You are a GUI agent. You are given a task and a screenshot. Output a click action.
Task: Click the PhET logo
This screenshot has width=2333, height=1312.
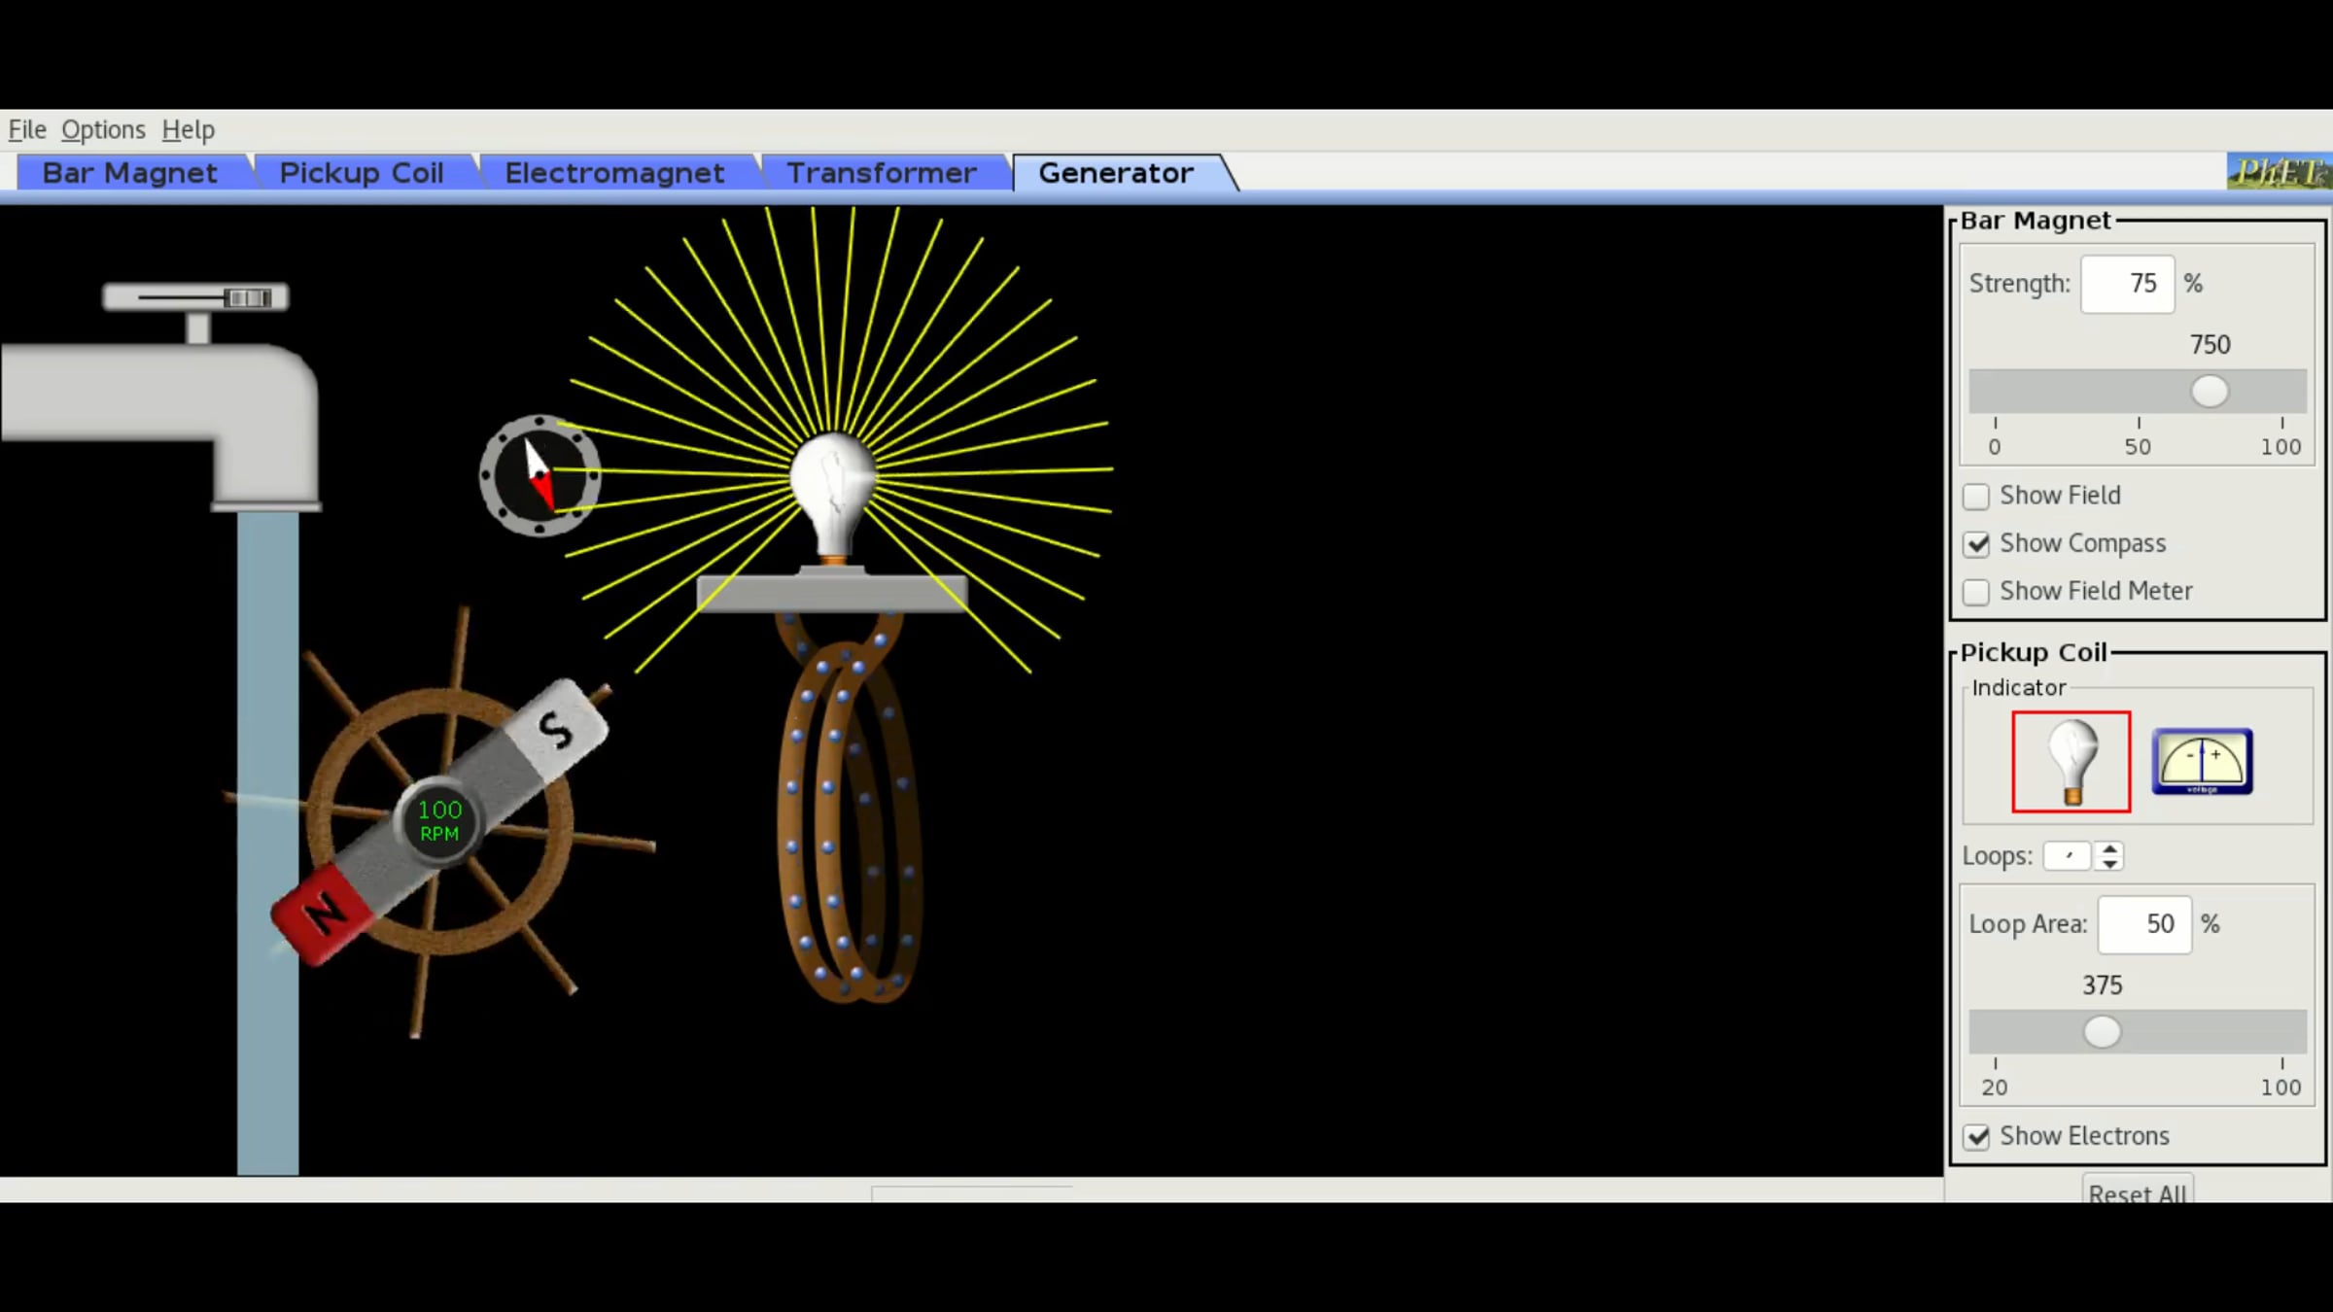click(x=2278, y=172)
